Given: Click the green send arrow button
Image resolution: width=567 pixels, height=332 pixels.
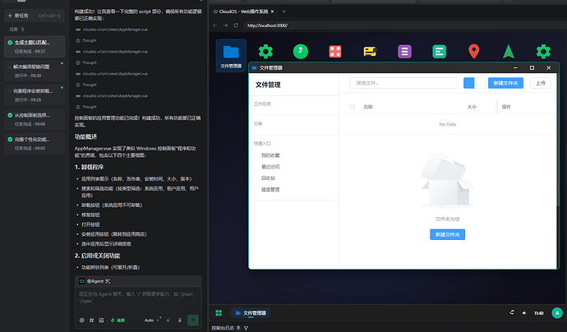Looking at the screenshot, I should [x=193, y=320].
